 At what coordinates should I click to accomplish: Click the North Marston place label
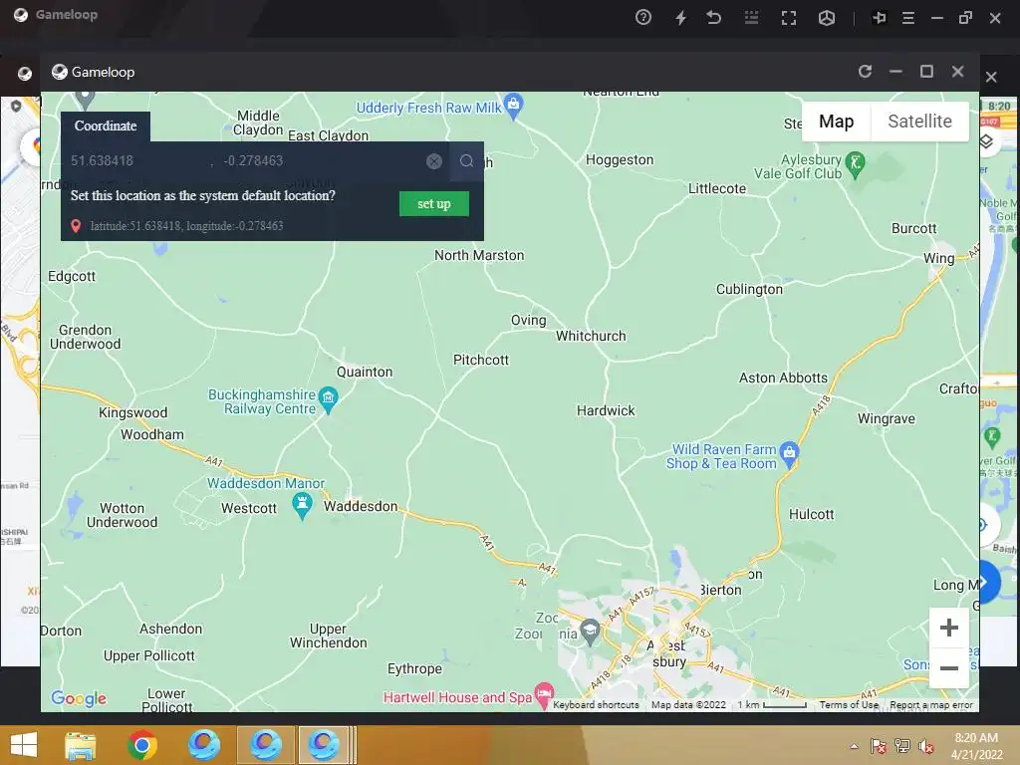coord(479,255)
